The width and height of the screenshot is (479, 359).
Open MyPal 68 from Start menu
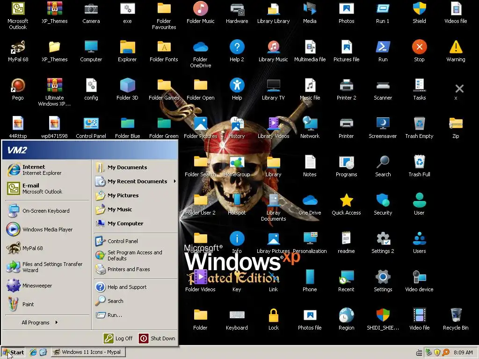(x=47, y=248)
